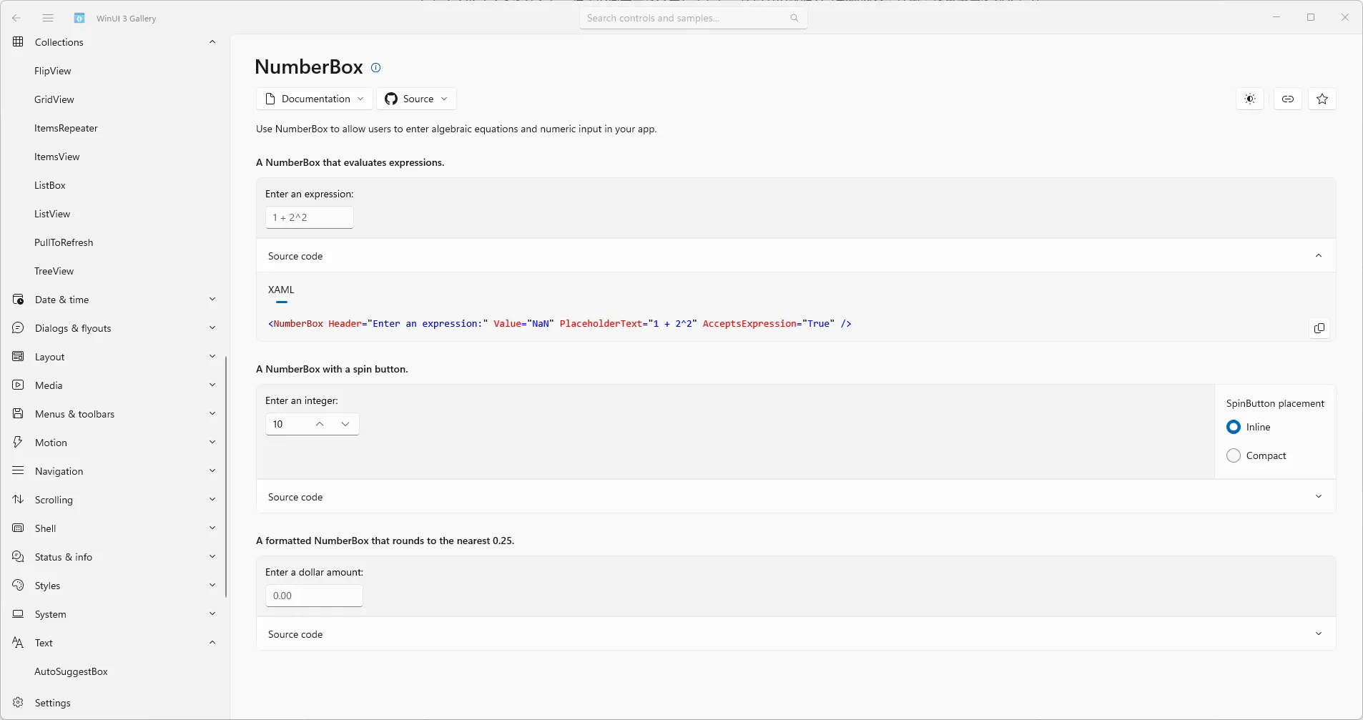Expand the Layout category chevron
Image resolution: width=1363 pixels, height=720 pixels.
coord(212,357)
